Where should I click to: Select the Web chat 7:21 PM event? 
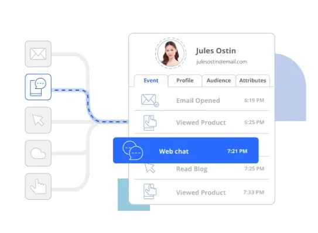tap(186, 150)
